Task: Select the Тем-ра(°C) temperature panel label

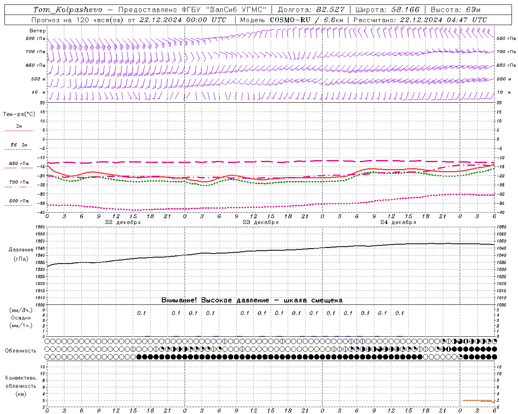Action: pyautogui.click(x=19, y=114)
